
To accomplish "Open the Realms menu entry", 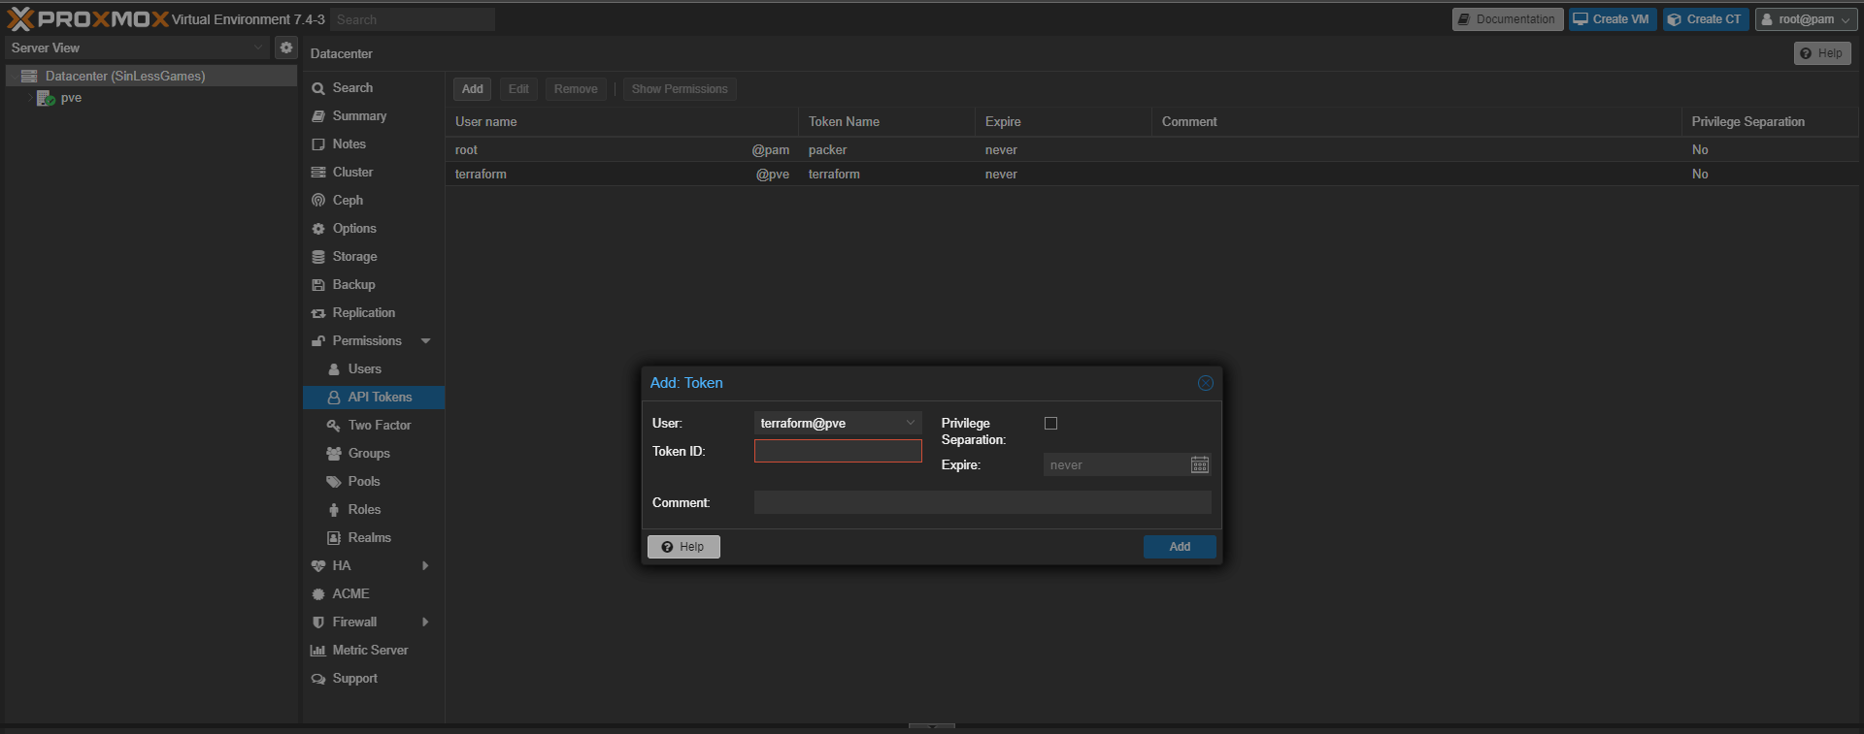I will [x=374, y=538].
